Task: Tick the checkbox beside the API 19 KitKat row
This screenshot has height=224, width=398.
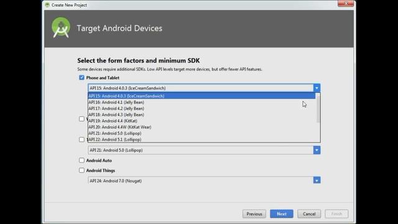Action: (x=81, y=119)
